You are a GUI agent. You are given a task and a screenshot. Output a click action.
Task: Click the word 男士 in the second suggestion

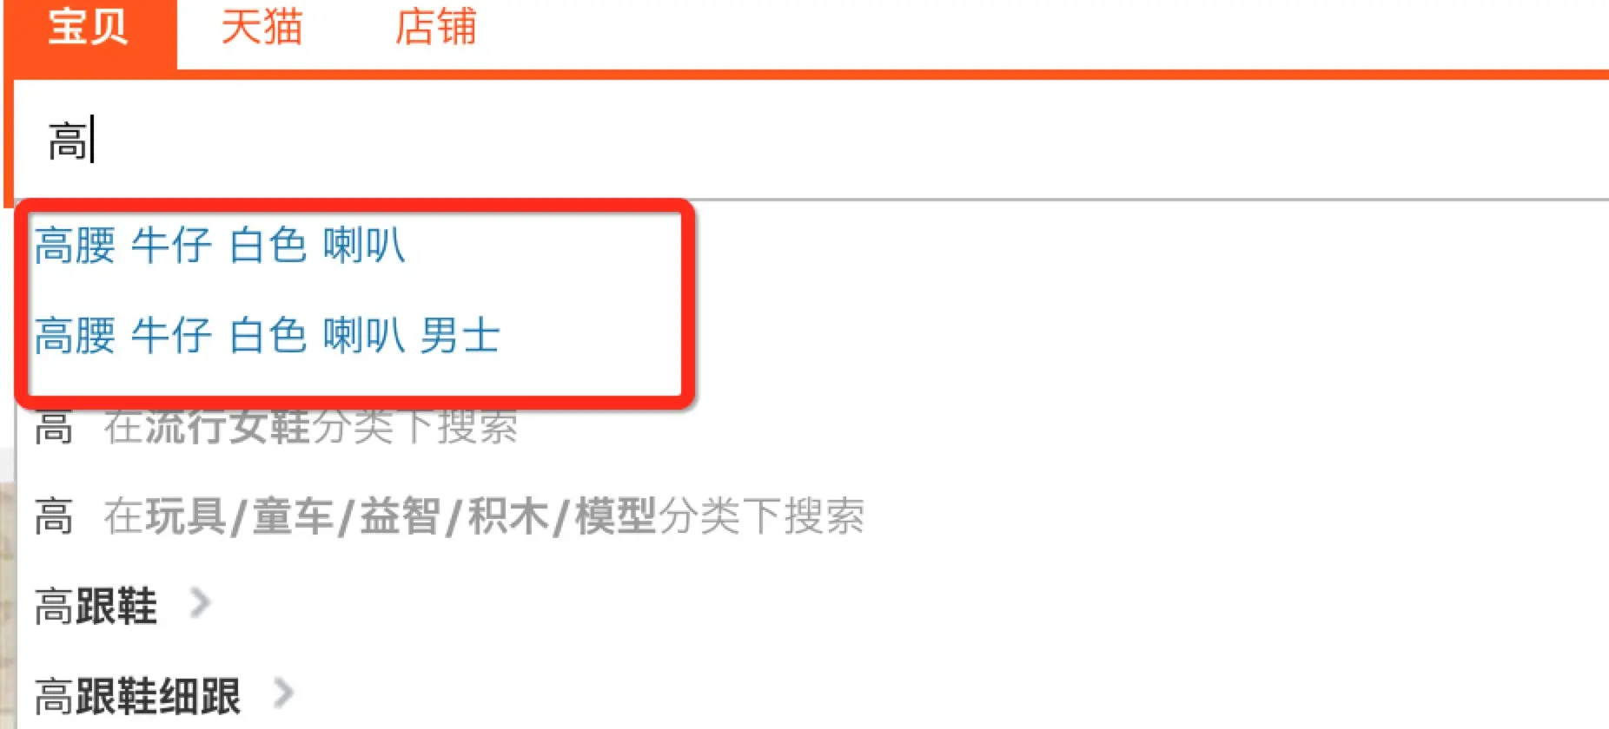coord(460,336)
